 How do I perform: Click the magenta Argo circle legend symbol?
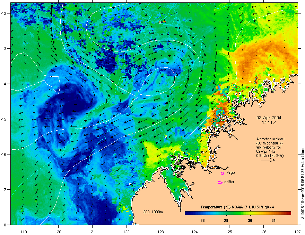pos(222,173)
